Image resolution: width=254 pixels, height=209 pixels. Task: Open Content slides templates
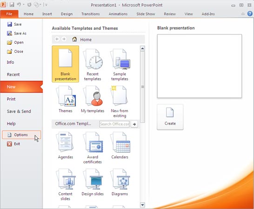66,185
